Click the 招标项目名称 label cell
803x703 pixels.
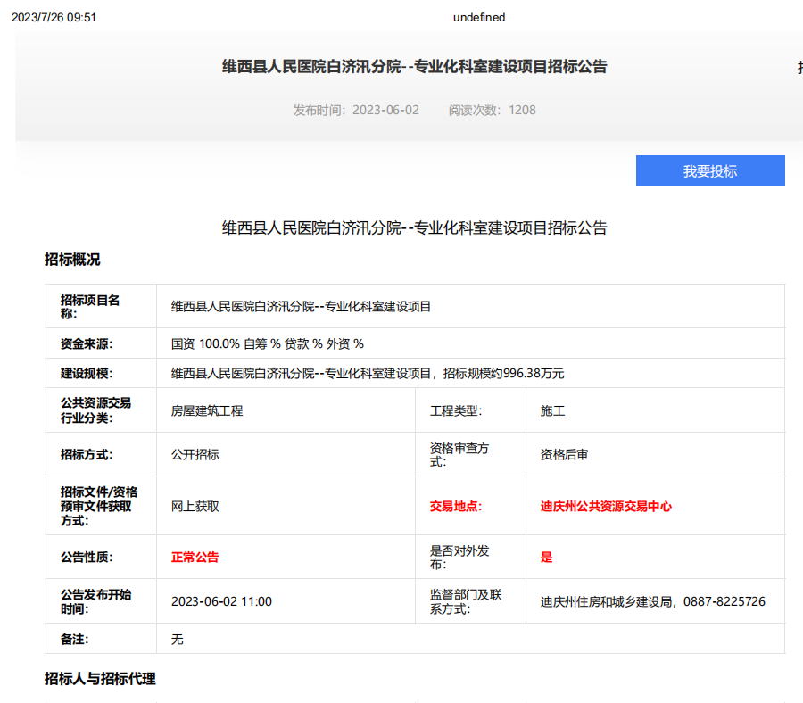point(90,306)
